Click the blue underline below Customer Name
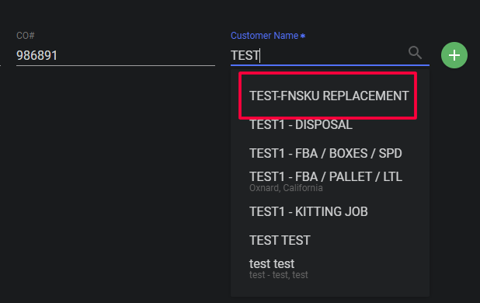480x303 pixels. coord(330,65)
